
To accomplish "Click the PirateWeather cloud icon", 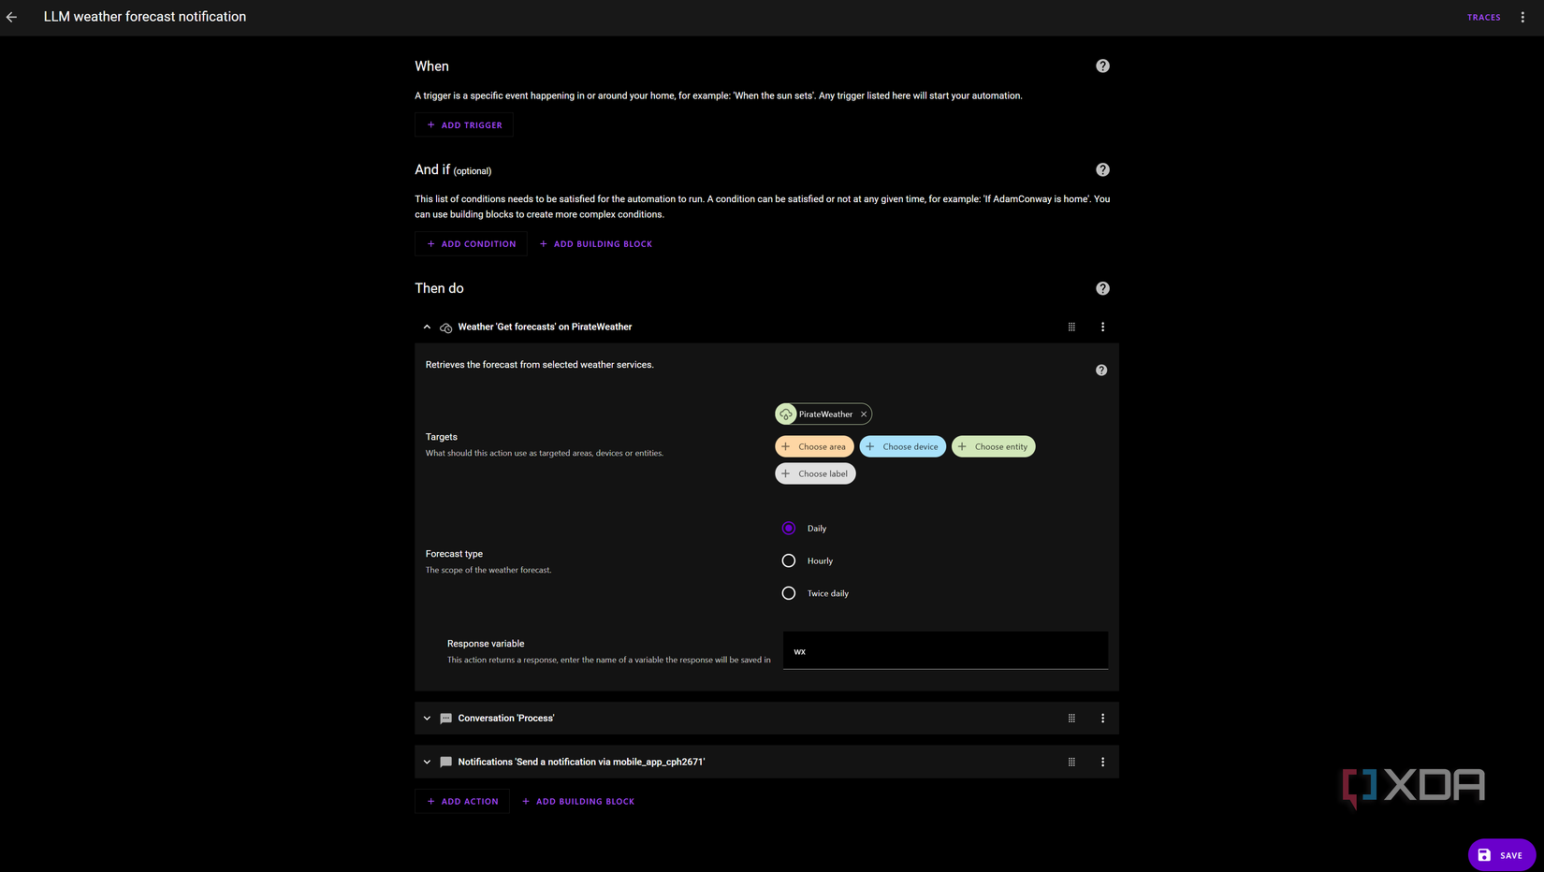I will pyautogui.click(x=786, y=414).
